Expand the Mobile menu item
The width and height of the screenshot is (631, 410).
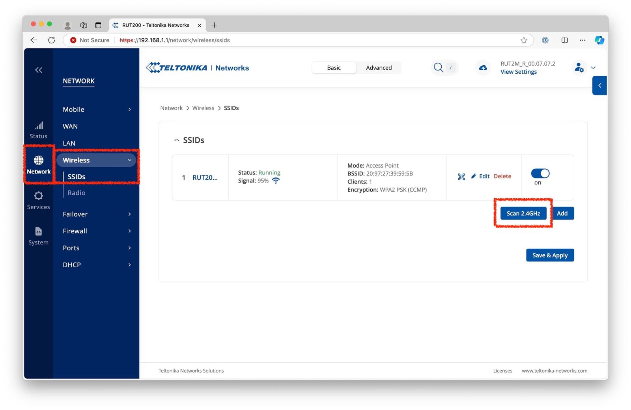pos(97,110)
